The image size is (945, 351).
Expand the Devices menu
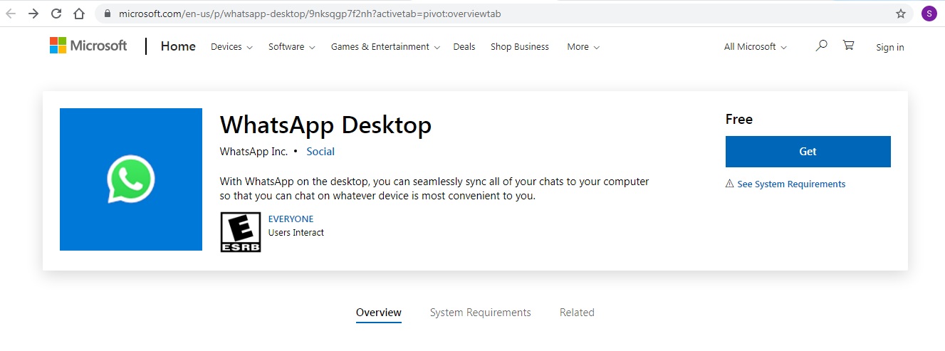[231, 47]
